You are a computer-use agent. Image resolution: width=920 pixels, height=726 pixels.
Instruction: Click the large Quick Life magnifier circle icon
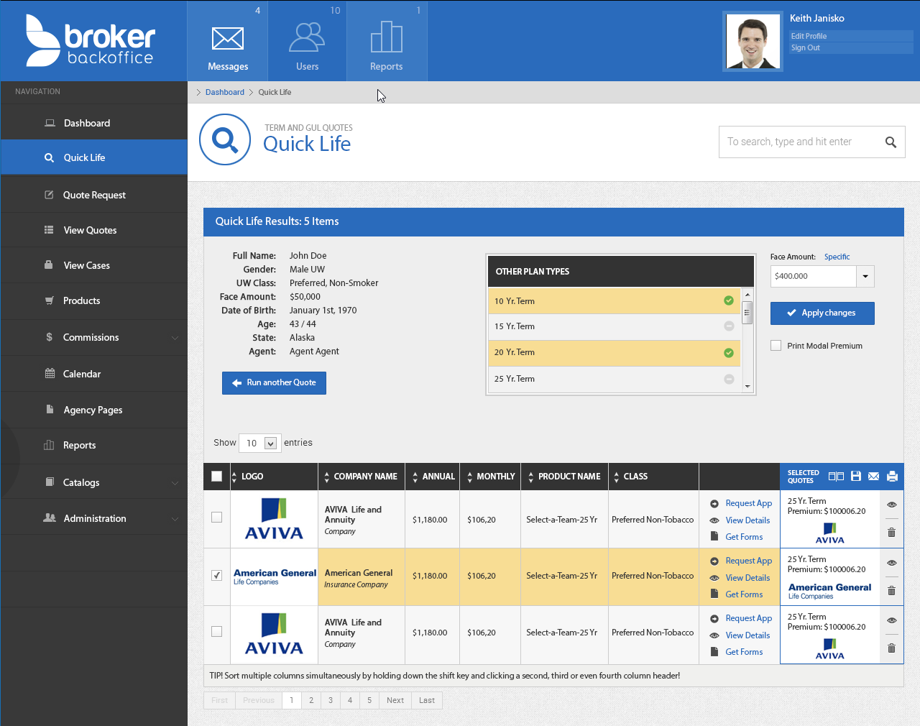tap(225, 139)
